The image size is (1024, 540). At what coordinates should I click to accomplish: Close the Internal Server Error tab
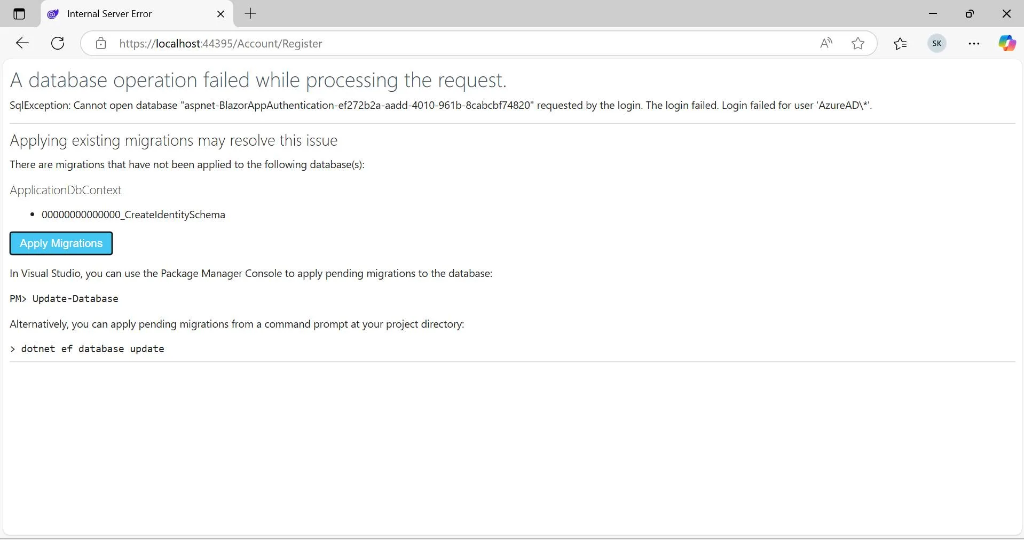220,14
